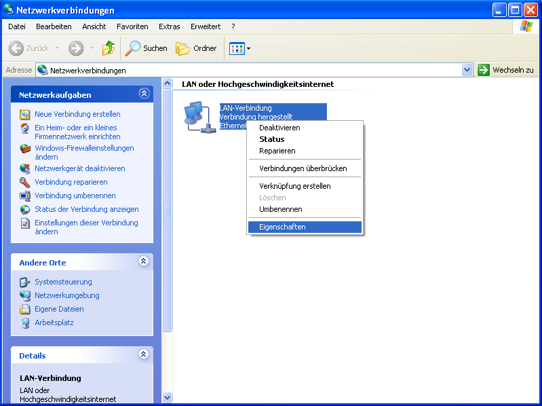Click Netzwerkgerät deaktivieren link
Screen dimensions: 542x406
coord(80,169)
